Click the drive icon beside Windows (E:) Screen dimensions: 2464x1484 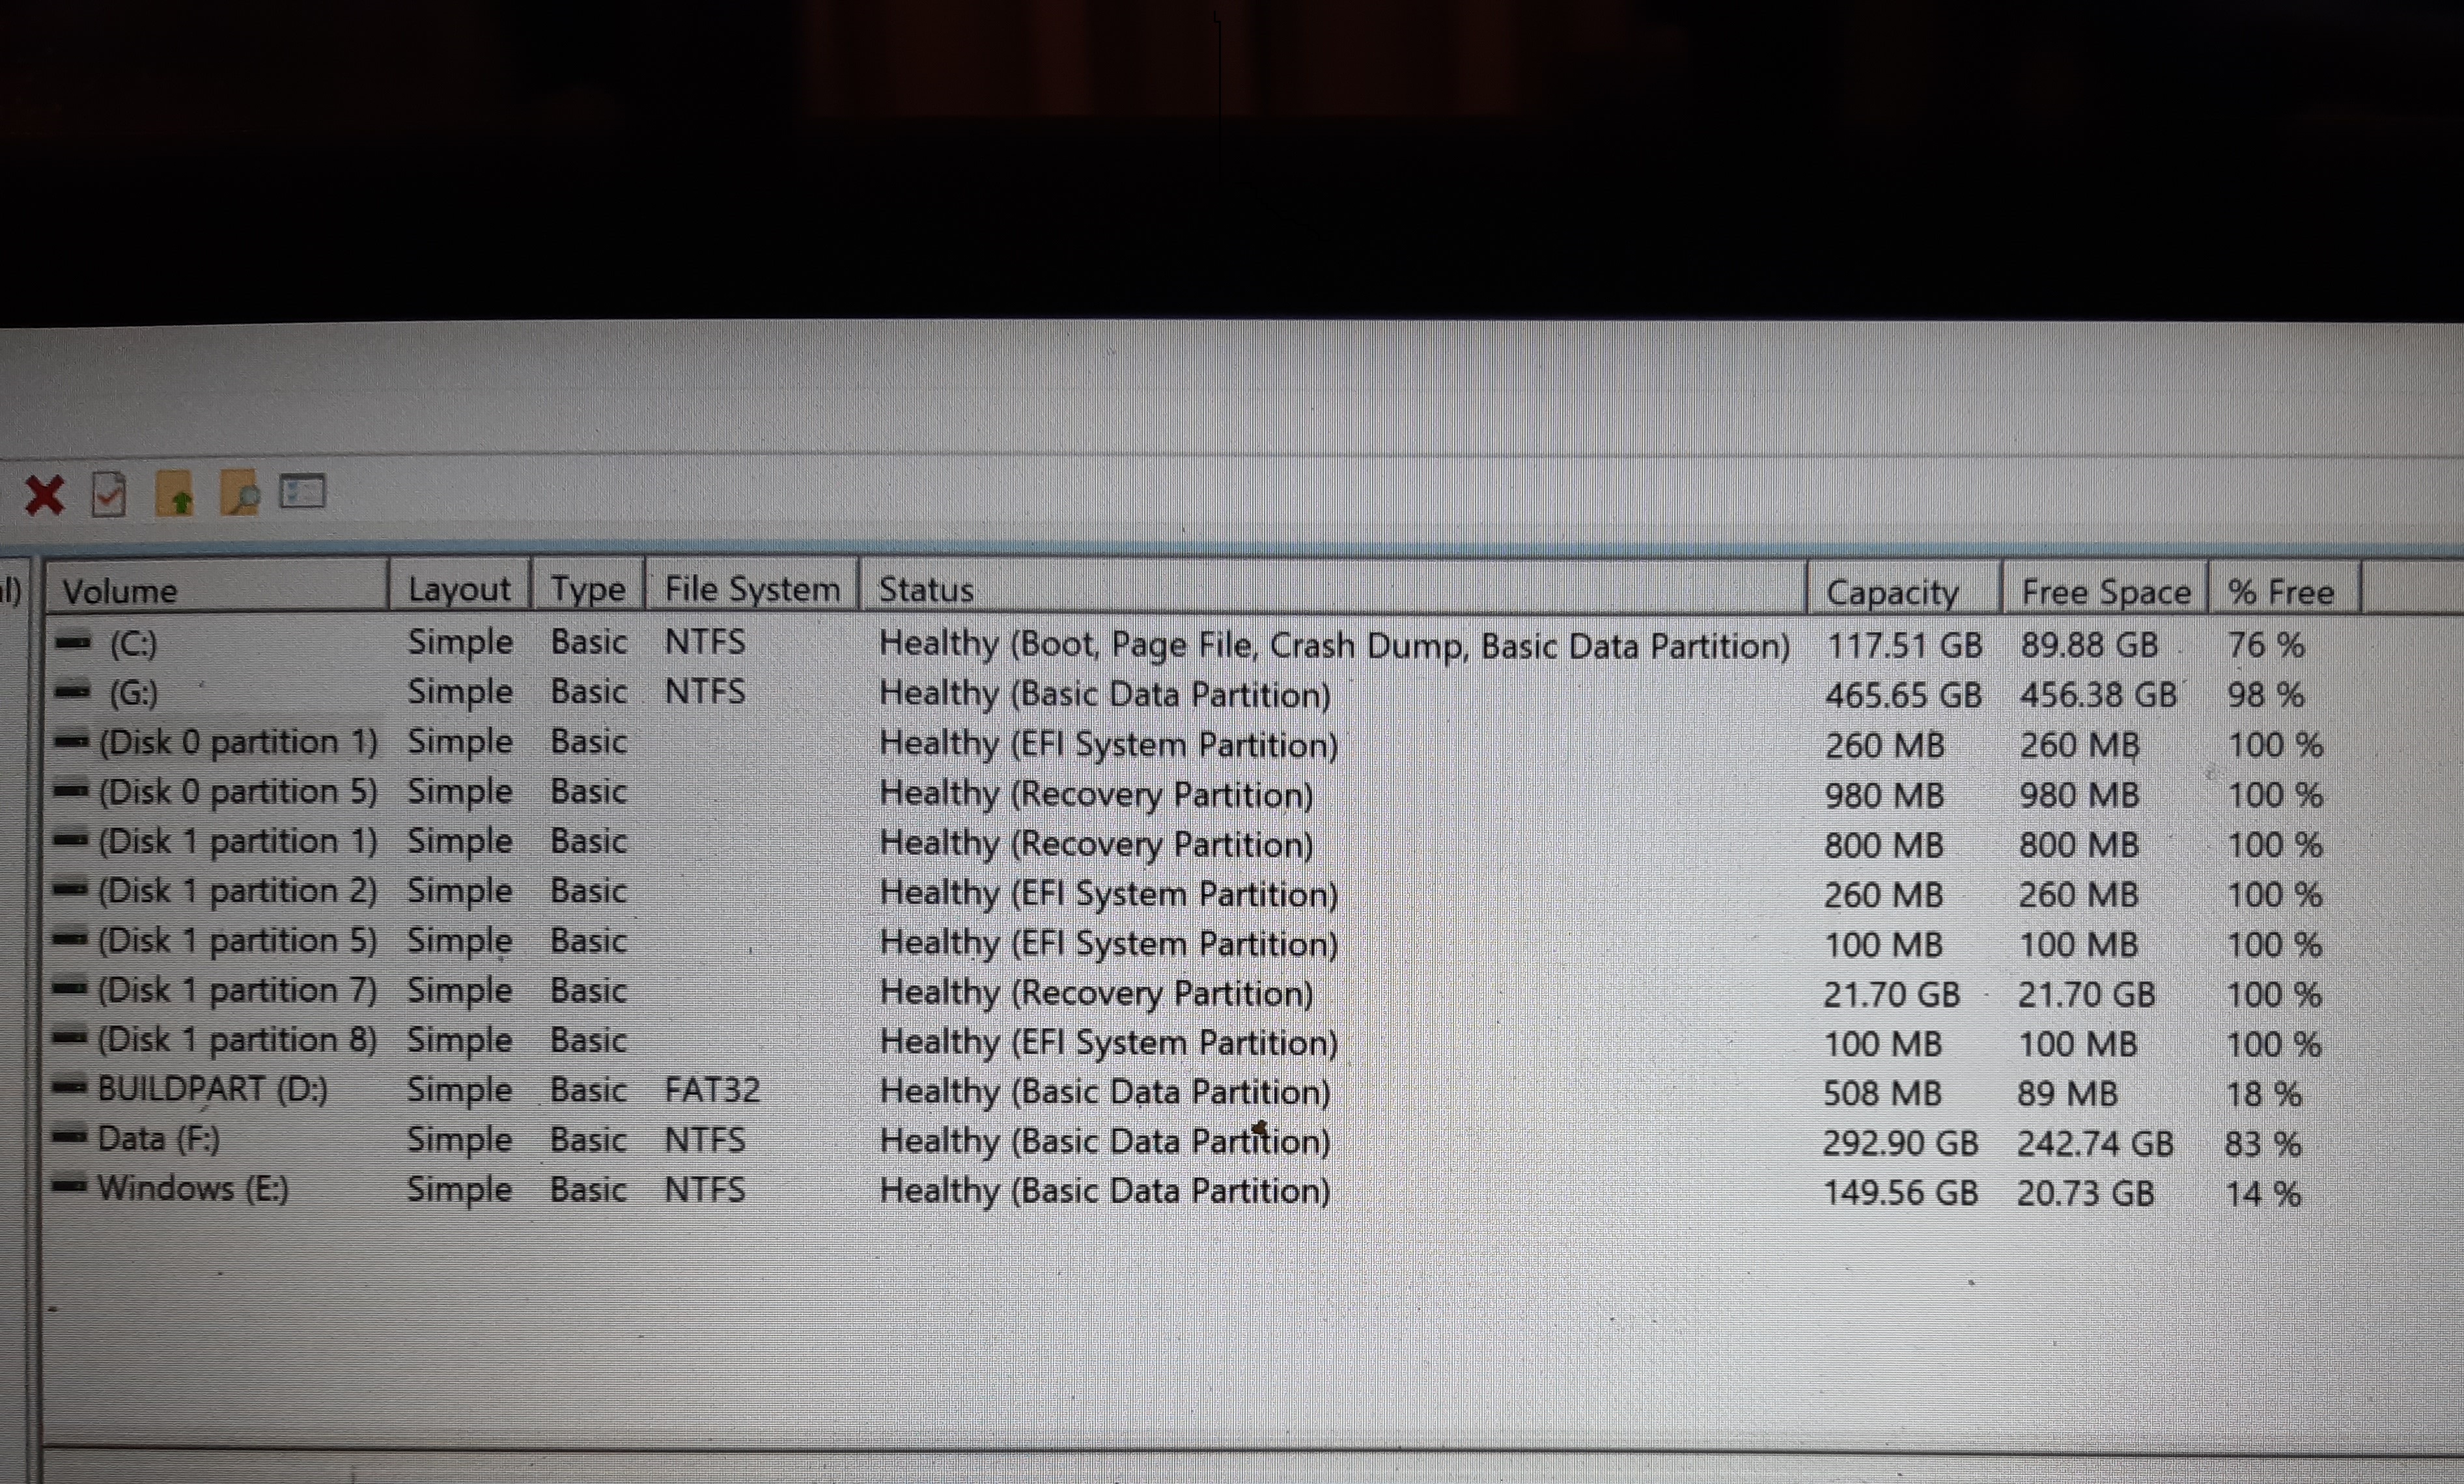click(x=69, y=1186)
